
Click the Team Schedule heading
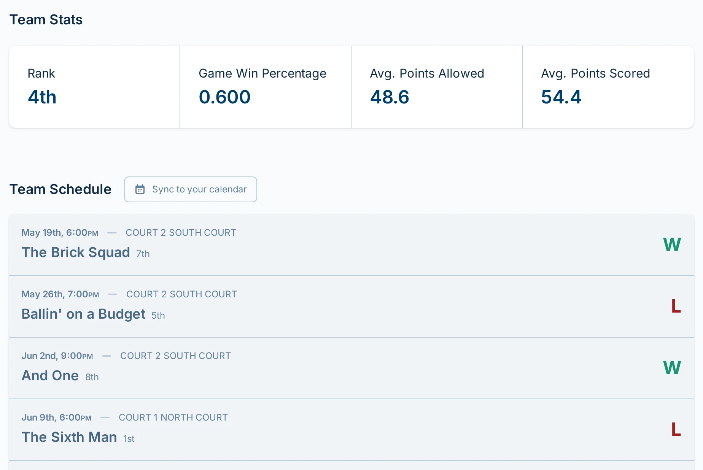tap(60, 189)
